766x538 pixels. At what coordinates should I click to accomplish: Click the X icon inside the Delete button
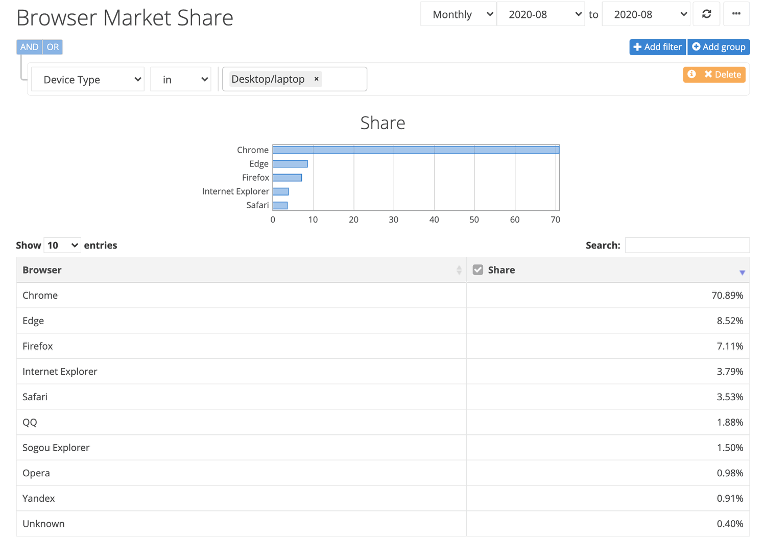click(x=710, y=75)
